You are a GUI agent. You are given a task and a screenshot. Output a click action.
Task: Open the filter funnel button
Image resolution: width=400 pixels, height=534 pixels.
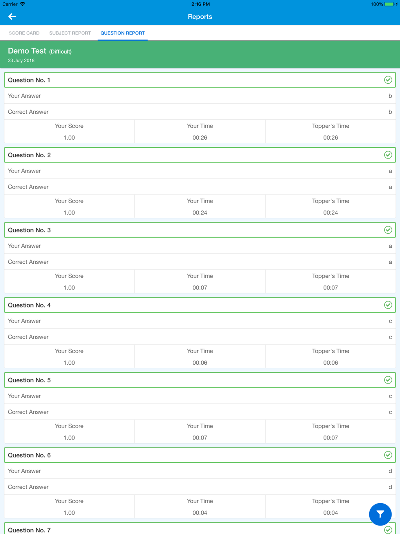pyautogui.click(x=380, y=514)
